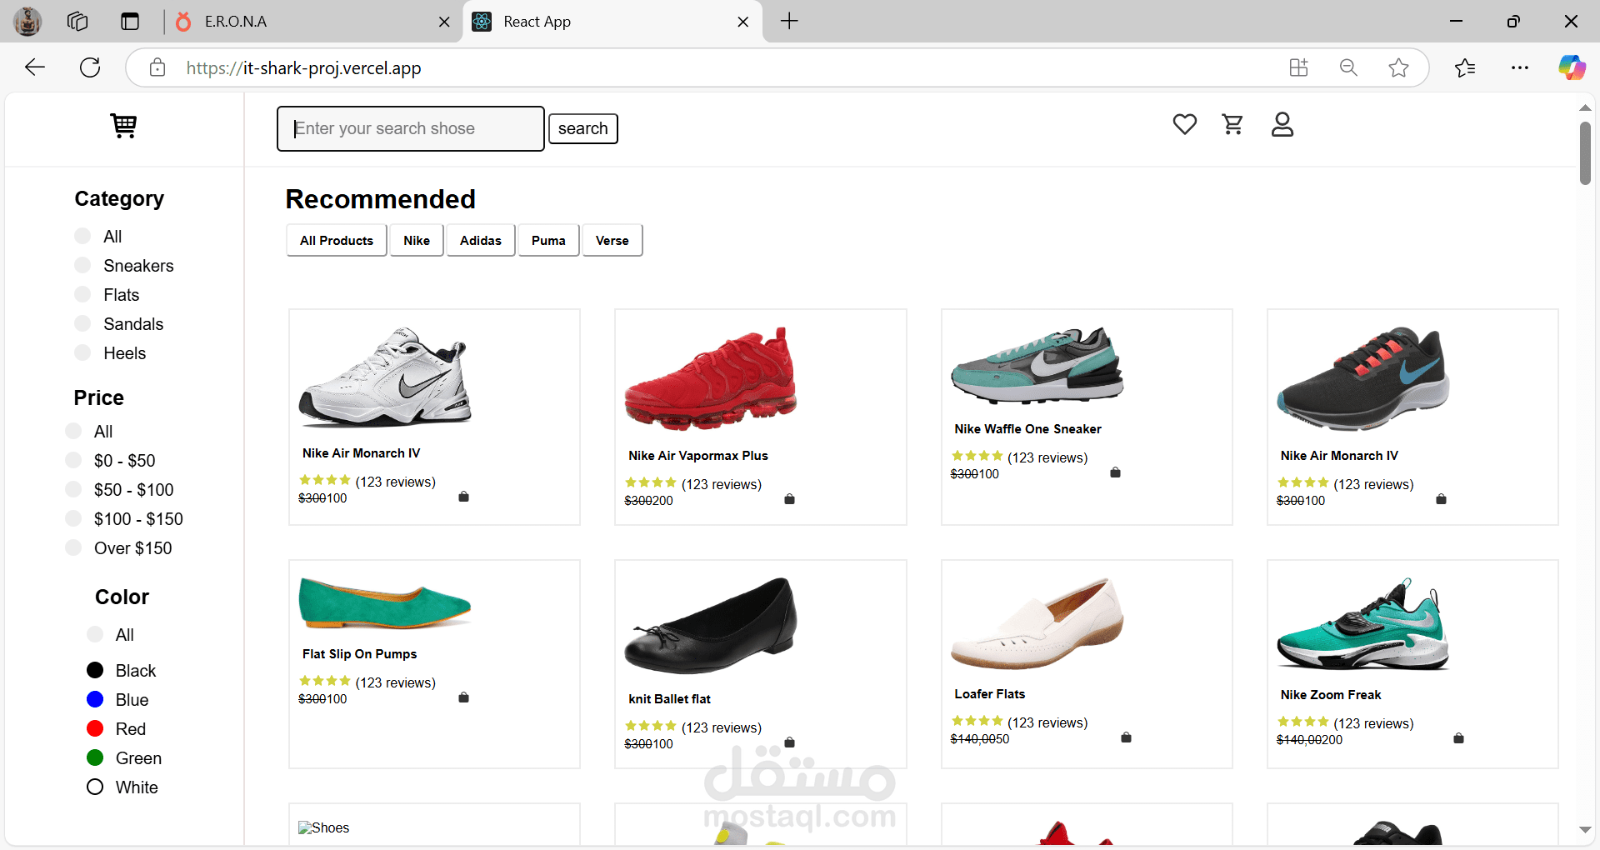Open the cart icon beside the heart

click(x=1233, y=124)
